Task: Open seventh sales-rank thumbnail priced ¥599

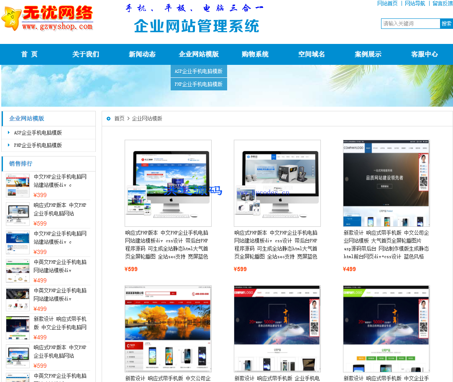Action: [18, 356]
